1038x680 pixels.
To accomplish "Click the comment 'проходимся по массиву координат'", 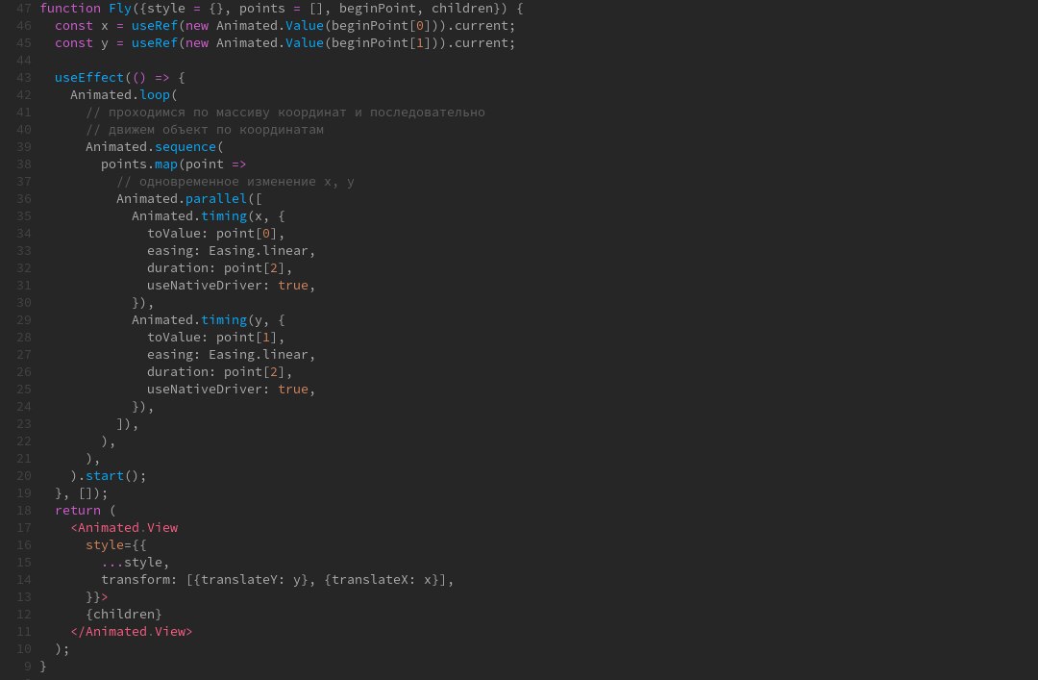I will [285, 113].
